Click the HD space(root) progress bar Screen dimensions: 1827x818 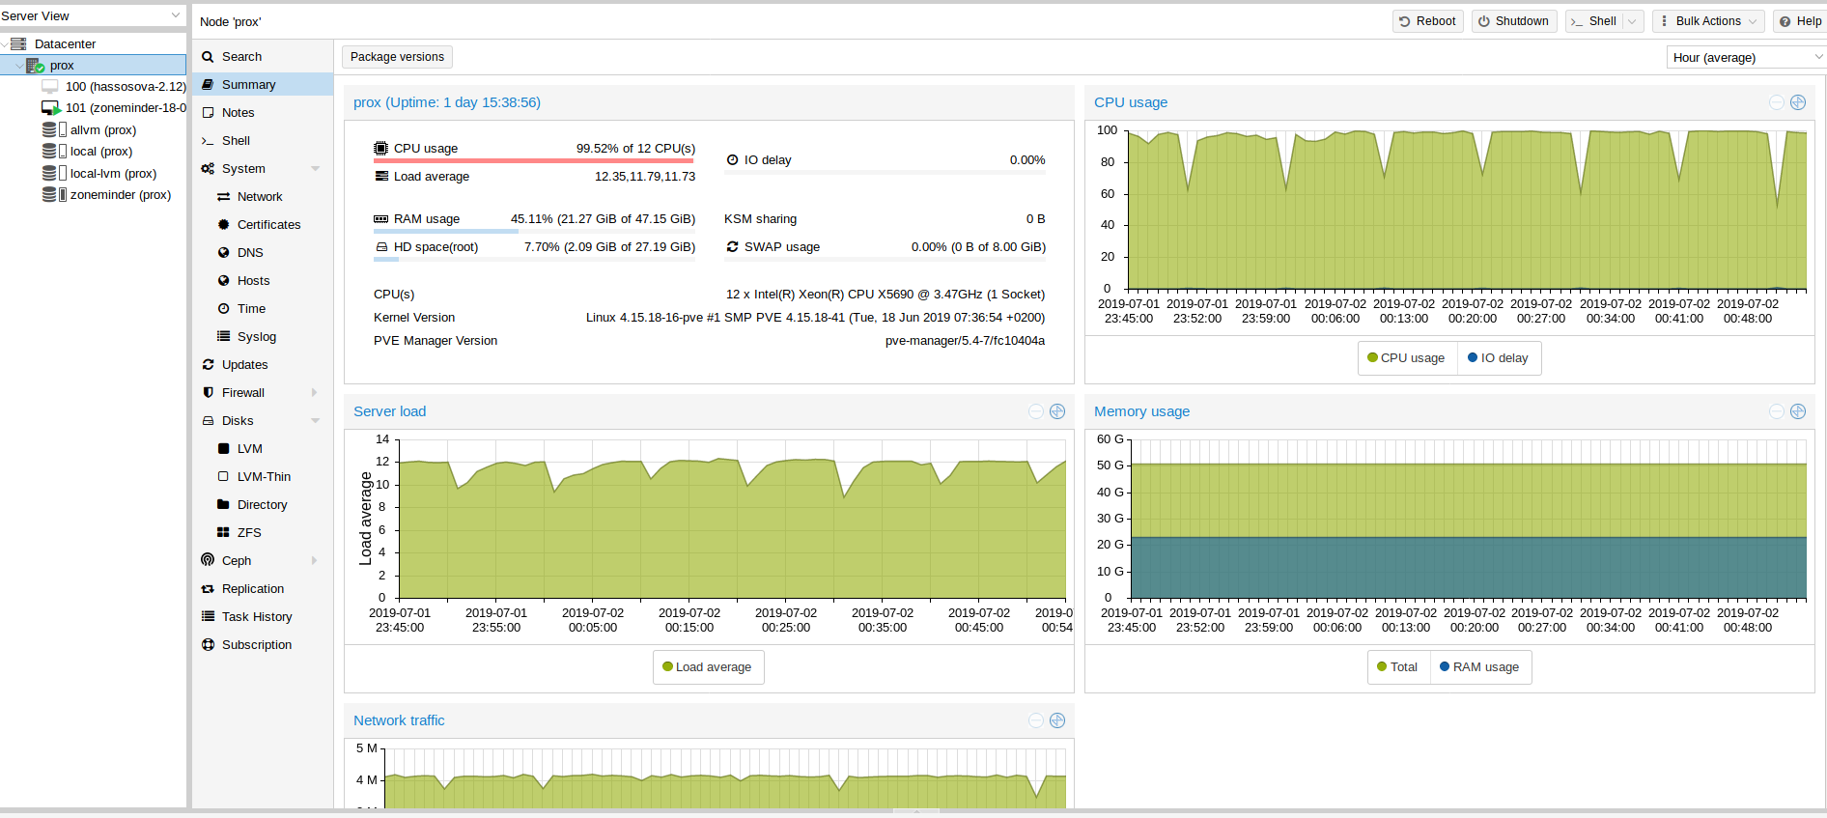pyautogui.click(x=534, y=259)
